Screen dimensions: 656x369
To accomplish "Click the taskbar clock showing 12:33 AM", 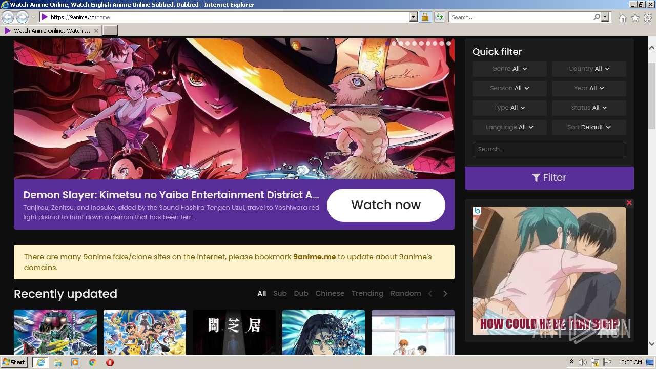I will (630, 362).
